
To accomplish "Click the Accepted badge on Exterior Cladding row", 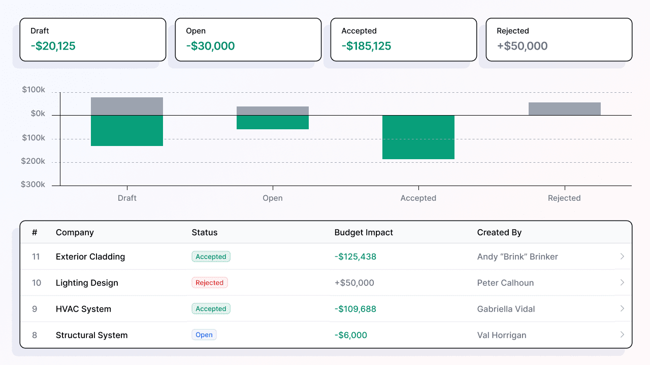I will pyautogui.click(x=211, y=257).
